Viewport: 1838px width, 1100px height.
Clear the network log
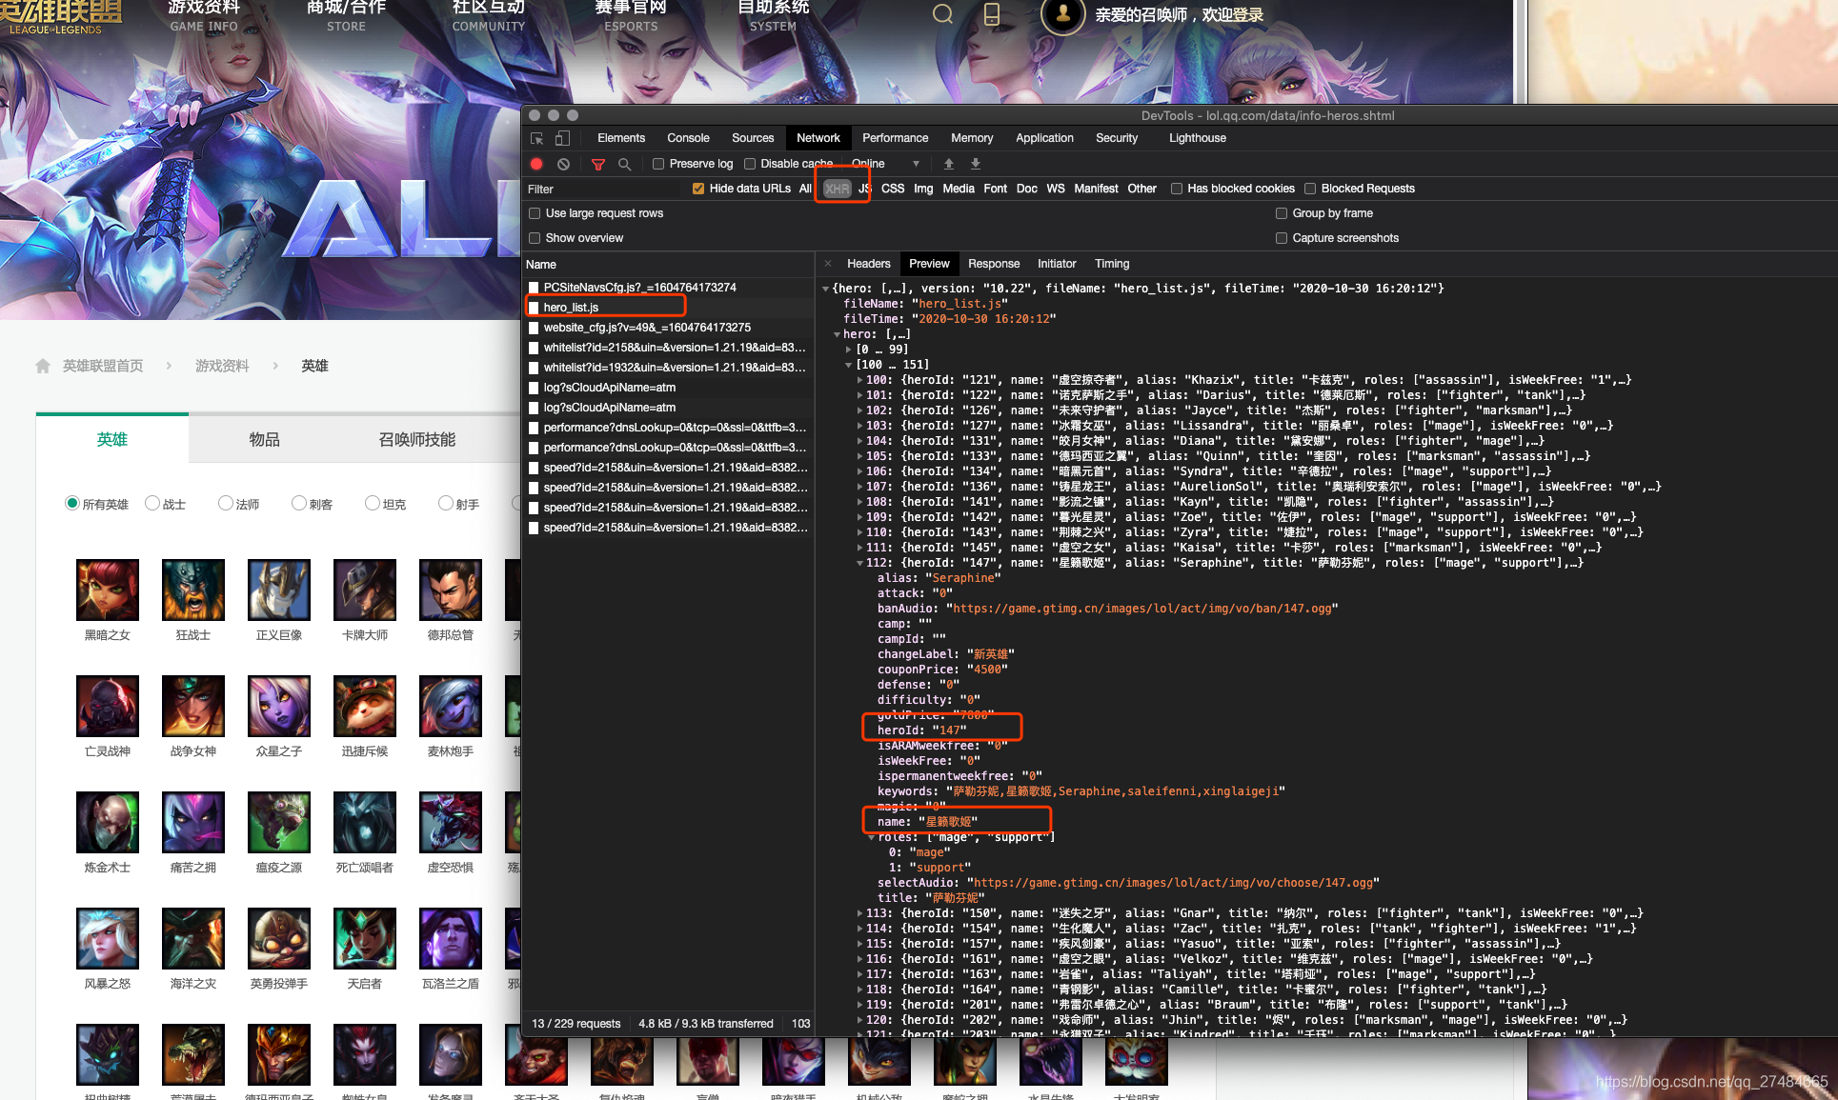pyautogui.click(x=564, y=164)
